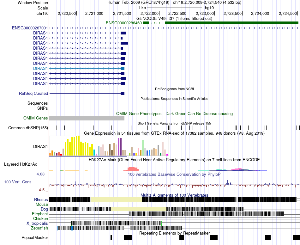Image resolution: width=300 pixels, height=245 pixels.
Task: Select the 100 Vert. Cons track label
Action: coord(18,182)
